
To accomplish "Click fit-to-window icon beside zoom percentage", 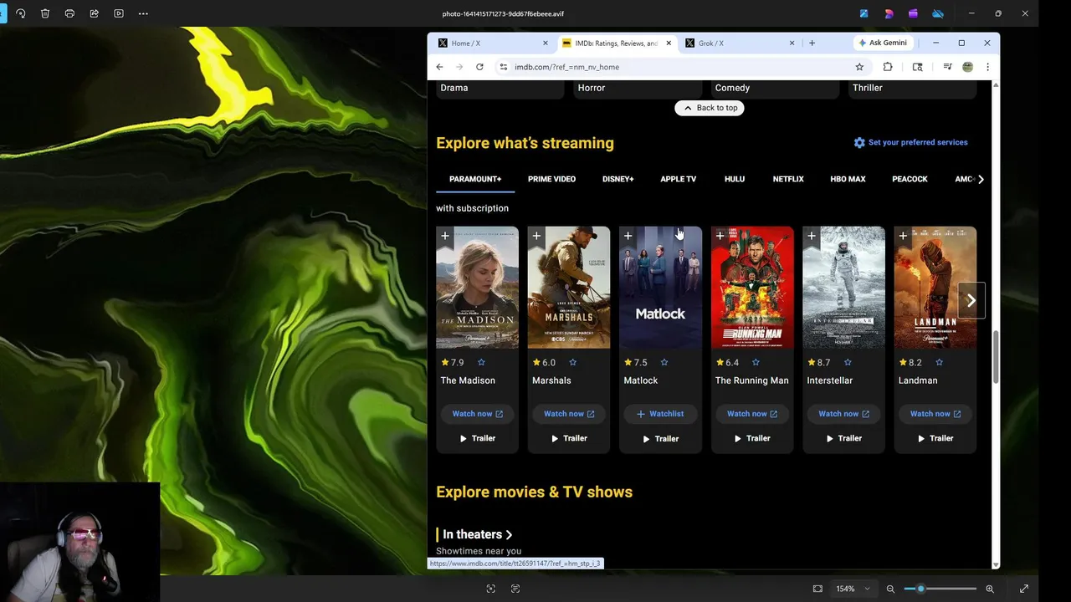I will pyautogui.click(x=817, y=589).
